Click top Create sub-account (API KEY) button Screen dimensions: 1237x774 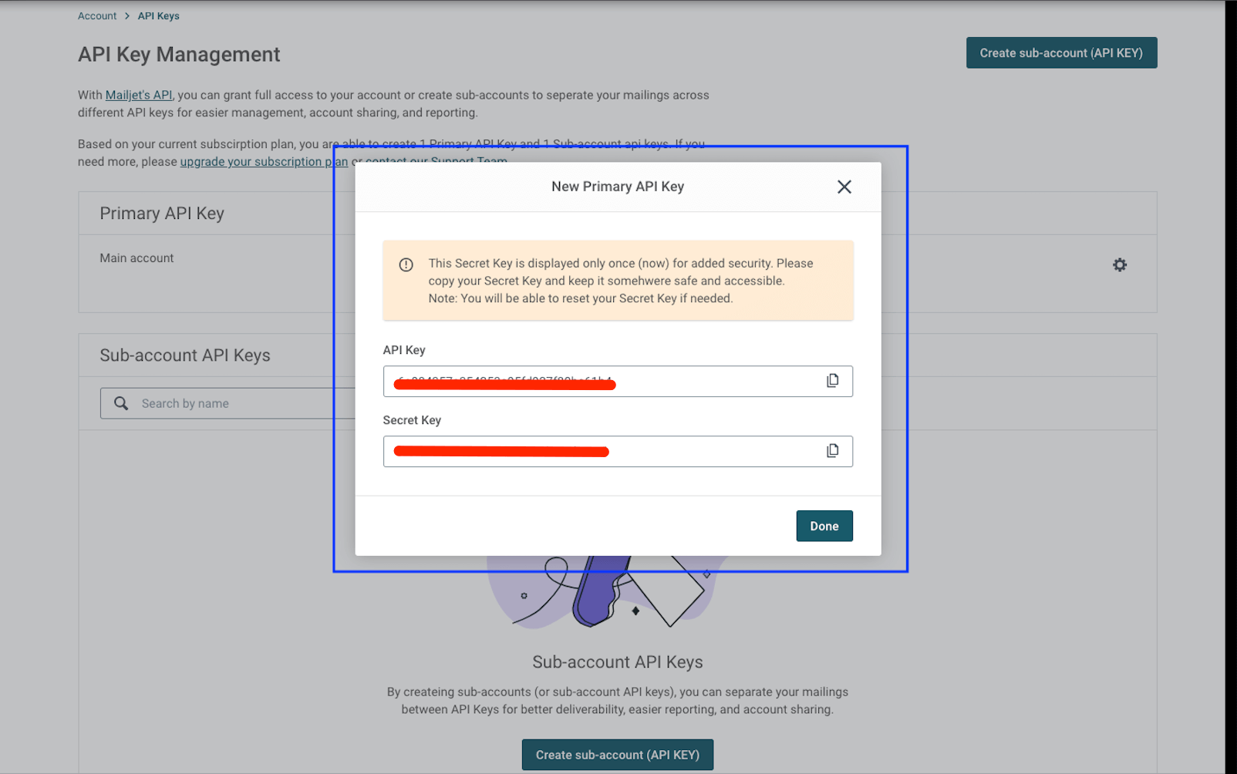[x=1060, y=53]
